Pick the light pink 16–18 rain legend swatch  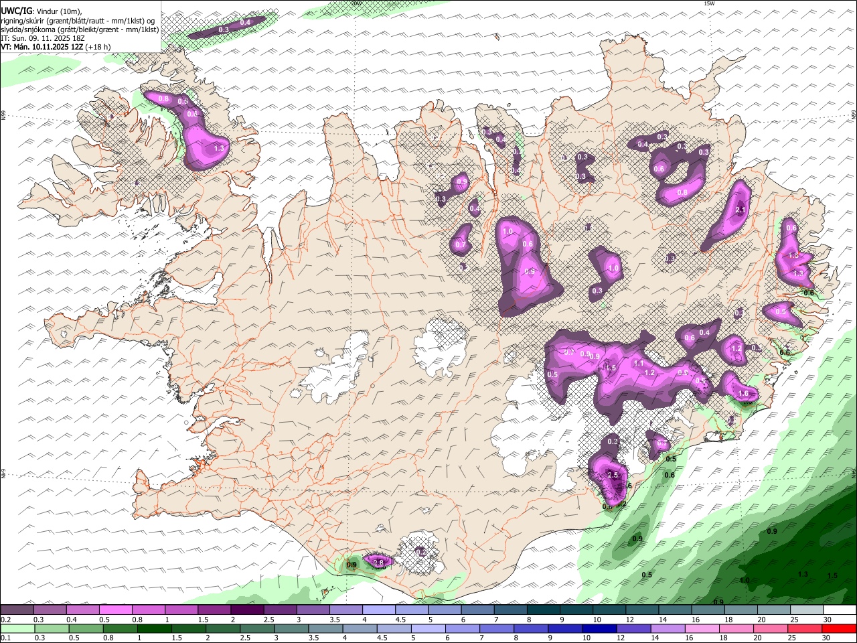pyautogui.click(x=702, y=628)
